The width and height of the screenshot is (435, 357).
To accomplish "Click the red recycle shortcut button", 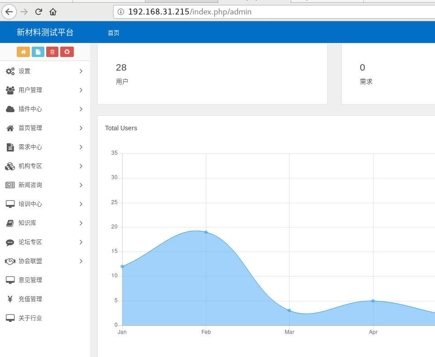I will tap(67, 52).
